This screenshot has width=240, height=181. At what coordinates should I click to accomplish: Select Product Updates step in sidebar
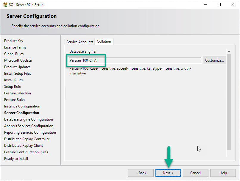click(x=17, y=67)
